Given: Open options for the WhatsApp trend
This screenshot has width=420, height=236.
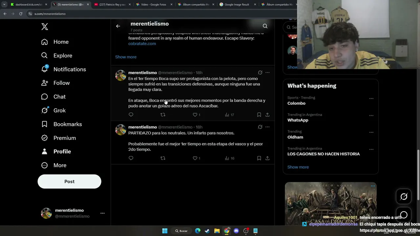Looking at the screenshot, I should coord(371,115).
